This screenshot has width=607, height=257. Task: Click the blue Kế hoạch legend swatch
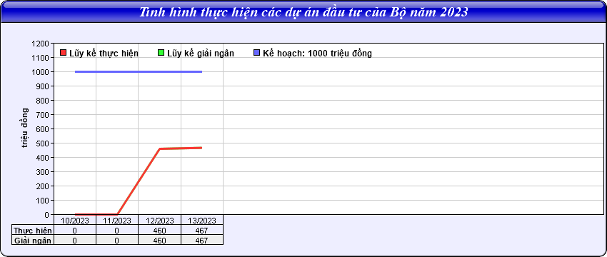(256, 53)
